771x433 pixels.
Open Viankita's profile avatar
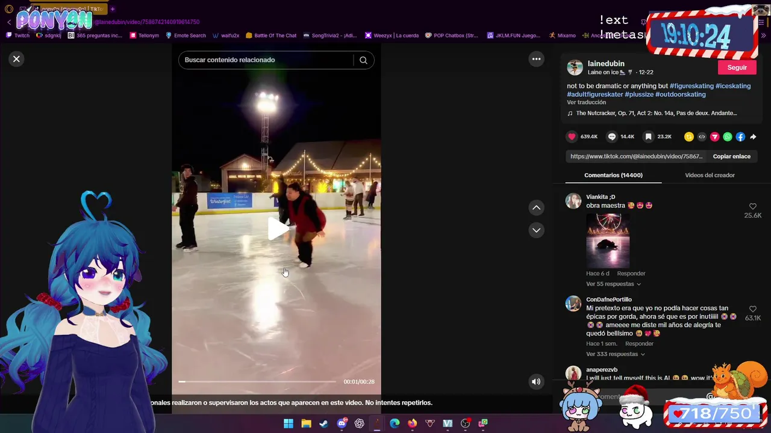coord(573,201)
